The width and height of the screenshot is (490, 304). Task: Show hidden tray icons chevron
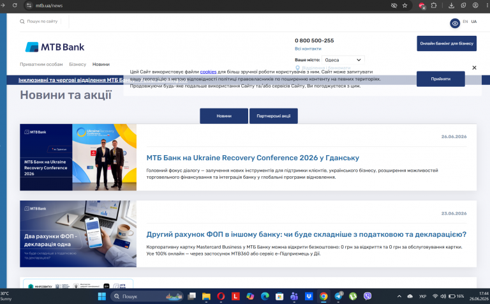399,296
